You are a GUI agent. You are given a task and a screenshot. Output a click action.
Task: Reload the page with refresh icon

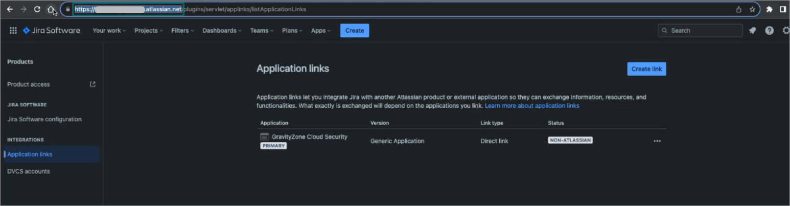(x=37, y=9)
